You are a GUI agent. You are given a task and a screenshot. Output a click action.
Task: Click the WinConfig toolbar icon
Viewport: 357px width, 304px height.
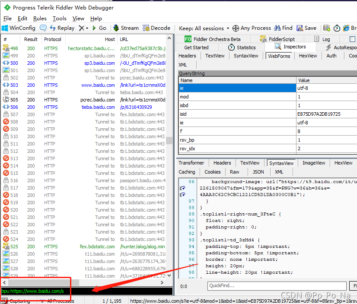click(x=5, y=28)
